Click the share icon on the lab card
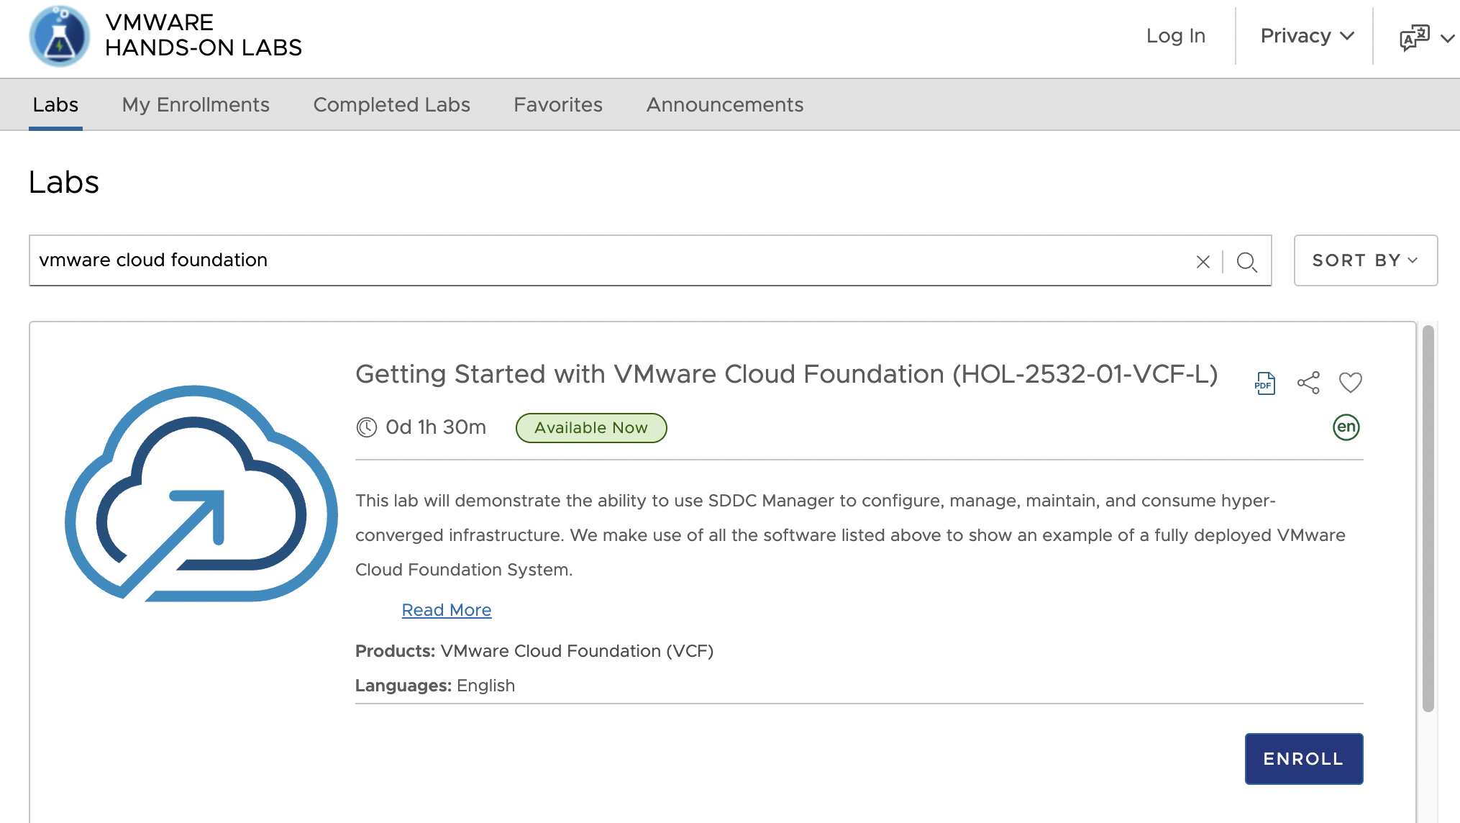1460x823 pixels. pos(1309,382)
